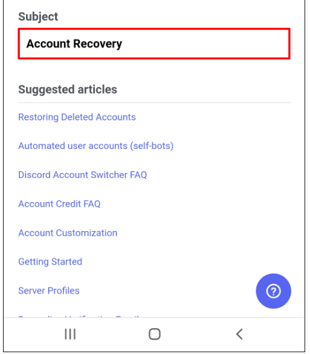Open the 'Account Credit FAQ' article
310x354 pixels.
click(x=59, y=204)
